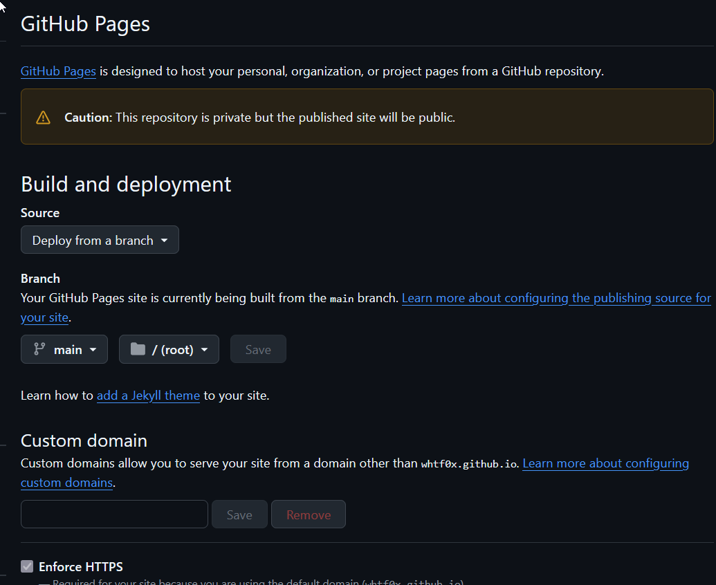
Task: Follow the add a Jekyll theme link
Action: pyautogui.click(x=148, y=396)
